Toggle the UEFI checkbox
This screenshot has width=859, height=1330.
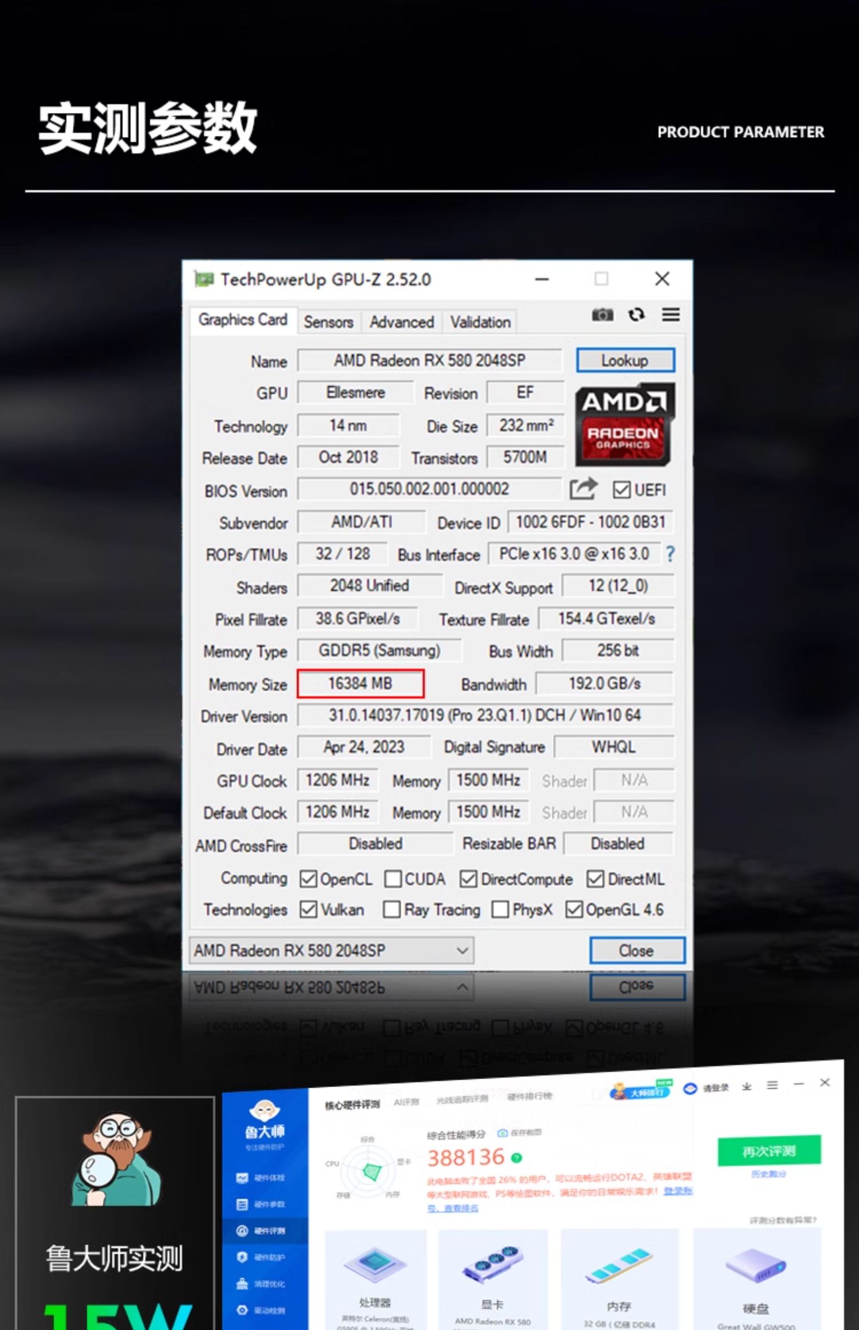click(x=621, y=490)
